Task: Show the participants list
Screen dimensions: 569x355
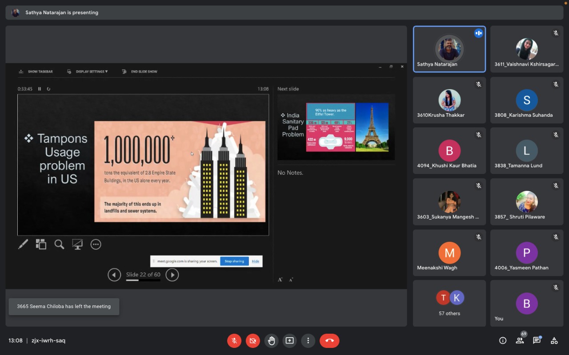Action: [x=520, y=341]
